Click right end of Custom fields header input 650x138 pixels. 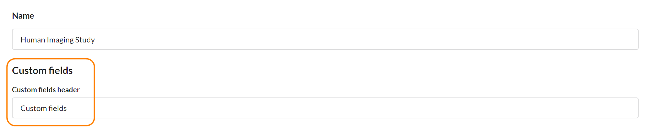pos(631,108)
